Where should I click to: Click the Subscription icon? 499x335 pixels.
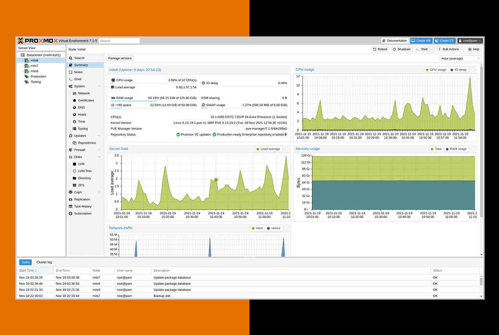coord(71,213)
